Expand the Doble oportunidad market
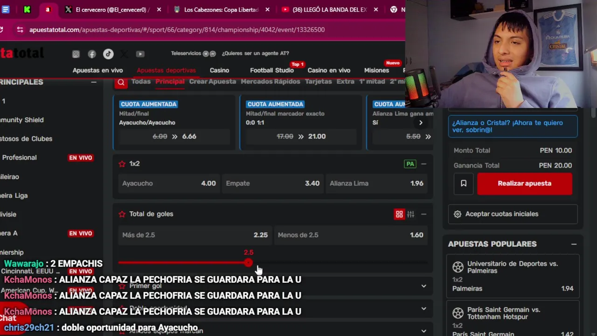Image resolution: width=597 pixels, height=336 pixels. click(423, 308)
